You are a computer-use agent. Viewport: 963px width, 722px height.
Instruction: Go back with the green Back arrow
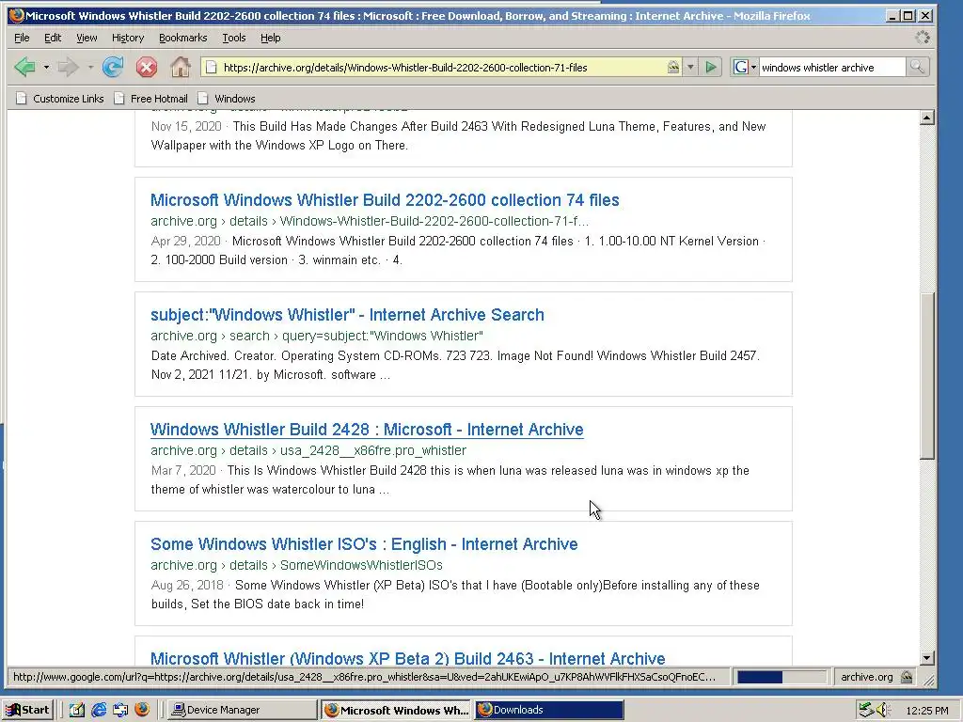pyautogui.click(x=24, y=67)
